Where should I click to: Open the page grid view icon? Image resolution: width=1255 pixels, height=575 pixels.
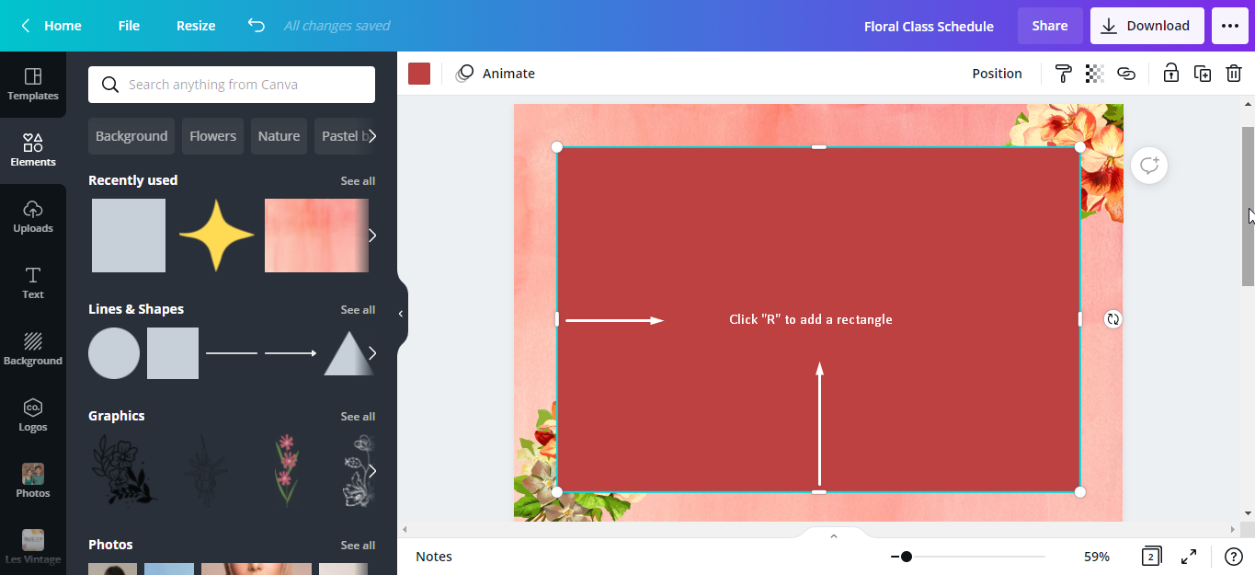pyautogui.click(x=1150, y=557)
